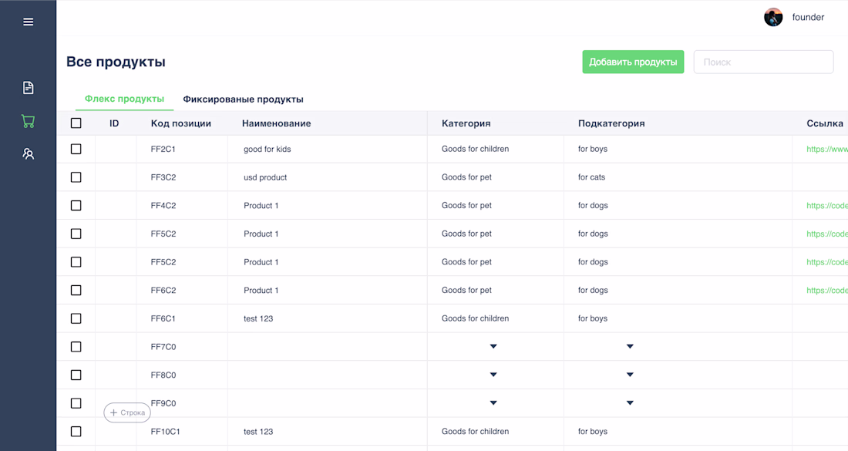The height and width of the screenshot is (451, 848).
Task: Click the Подкатегория column header
Action: (x=611, y=123)
